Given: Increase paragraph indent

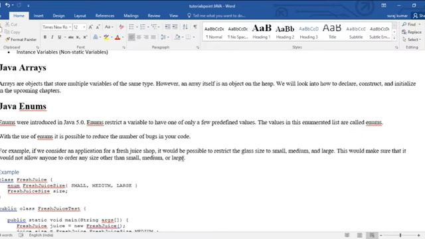Looking at the screenshot, I should click(x=175, y=27).
